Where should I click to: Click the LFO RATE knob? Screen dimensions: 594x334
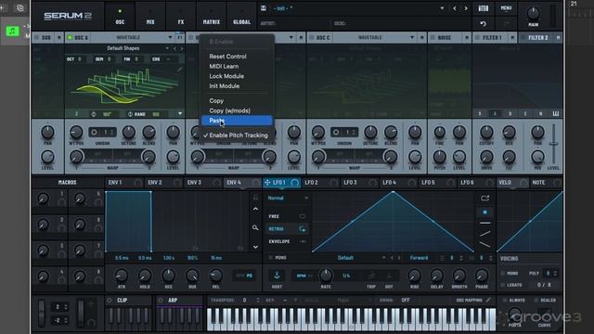pos(326,276)
